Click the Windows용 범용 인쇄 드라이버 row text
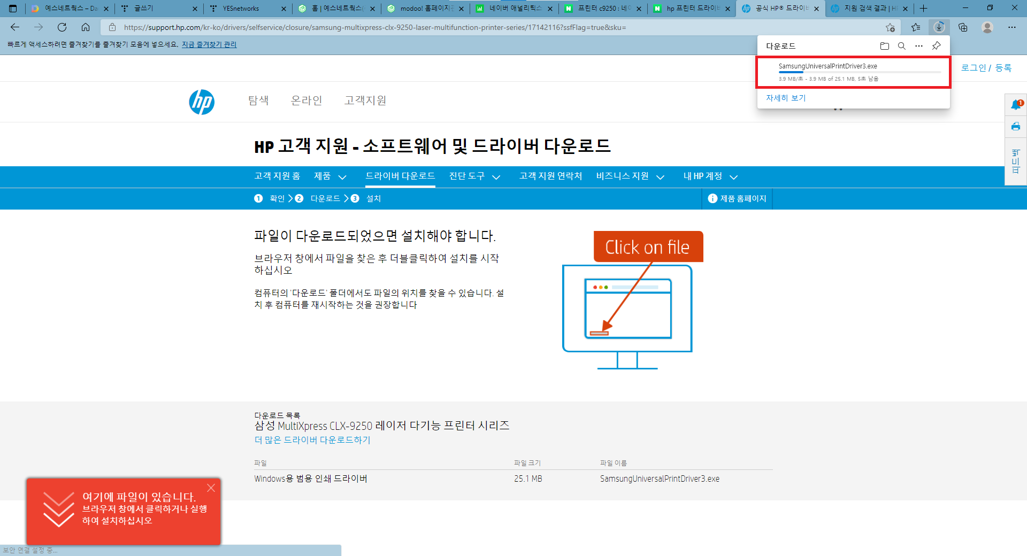Viewport: 1027px width, 556px height. (x=311, y=478)
